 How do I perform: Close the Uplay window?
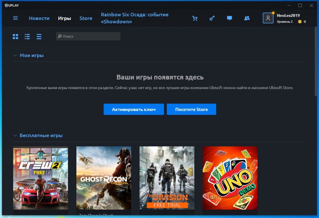coord(312,6)
